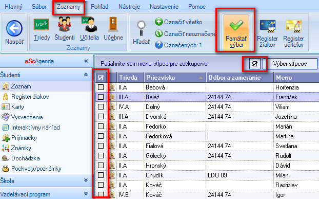Check the box for Baláž

coord(101,97)
